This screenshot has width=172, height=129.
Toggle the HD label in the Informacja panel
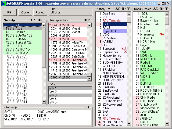pyautogui.click(x=86, y=107)
